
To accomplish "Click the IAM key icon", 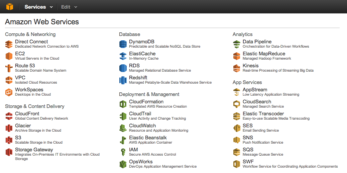I will tap(123, 152).
